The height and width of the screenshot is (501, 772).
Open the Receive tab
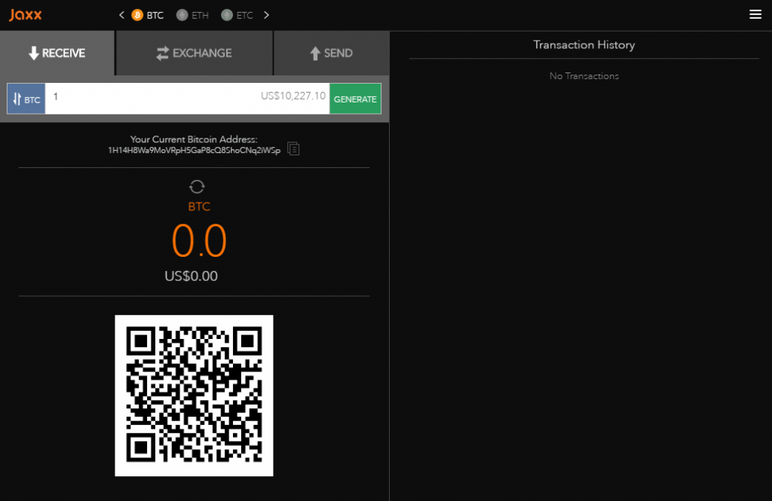pos(57,53)
